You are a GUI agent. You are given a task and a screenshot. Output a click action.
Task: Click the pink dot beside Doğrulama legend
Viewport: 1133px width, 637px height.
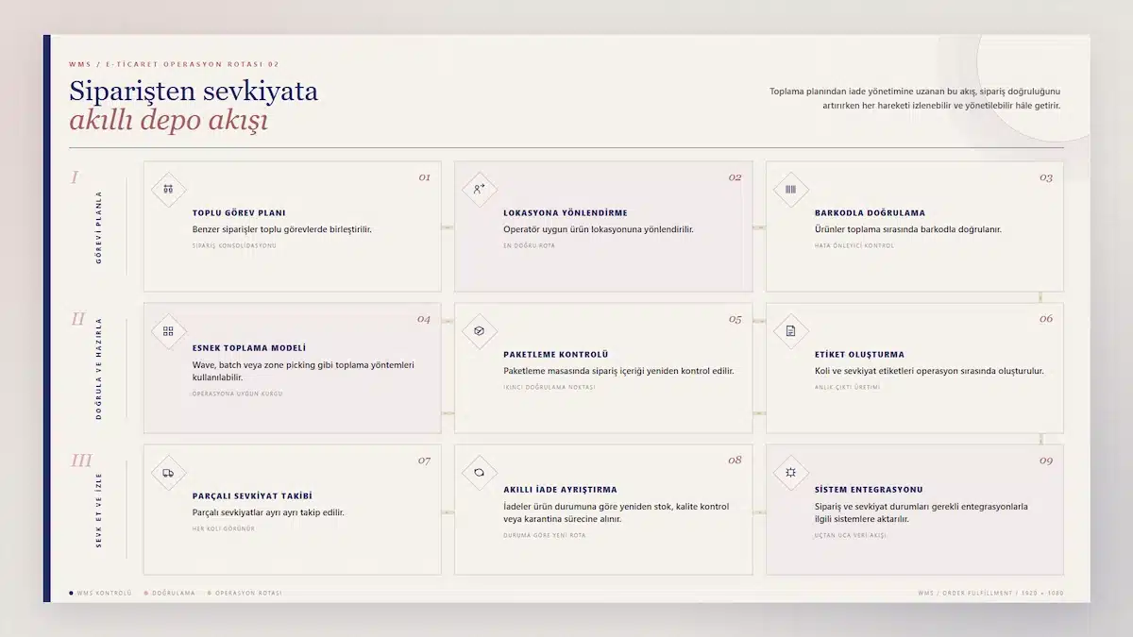coord(145,594)
